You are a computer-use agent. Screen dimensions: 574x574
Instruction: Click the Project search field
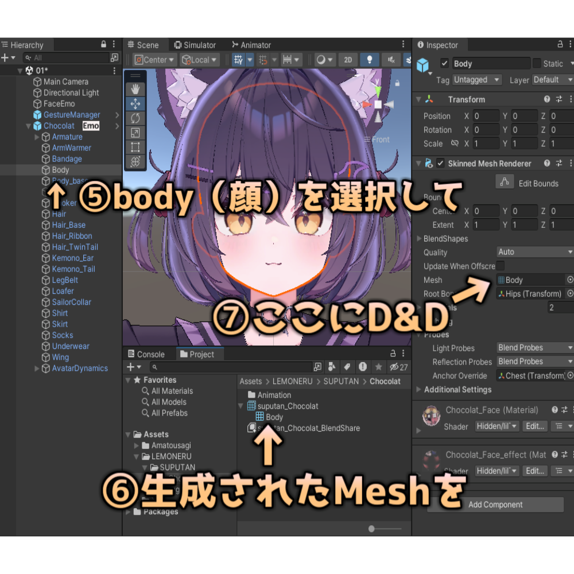(231, 367)
